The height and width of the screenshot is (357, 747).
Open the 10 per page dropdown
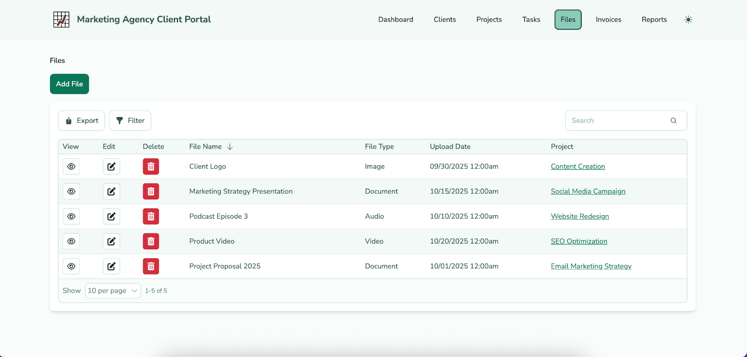[113, 291]
